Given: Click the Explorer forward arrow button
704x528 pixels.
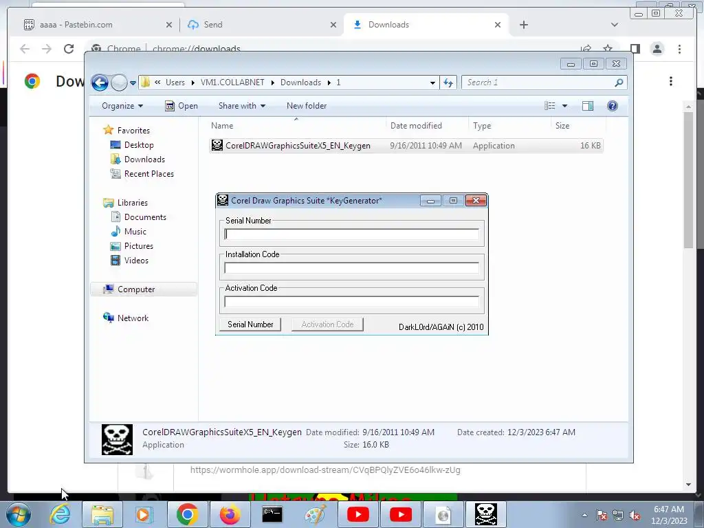Looking at the screenshot, I should pos(119,82).
